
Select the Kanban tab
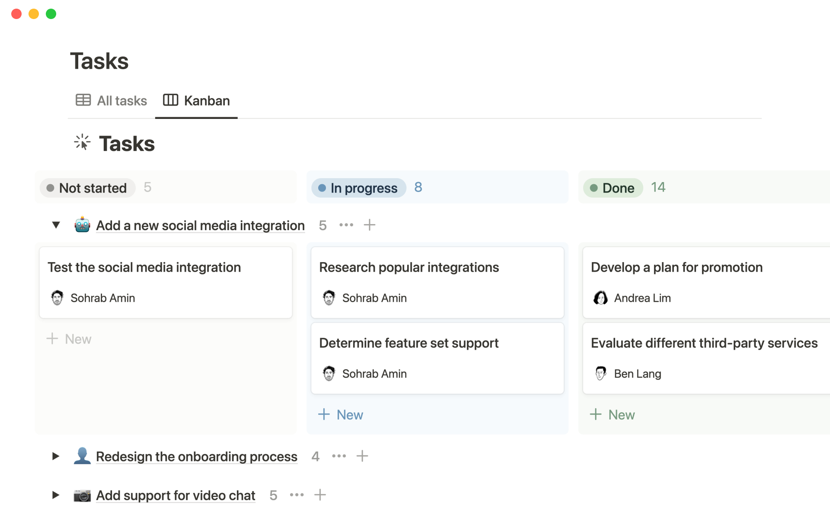[197, 101]
